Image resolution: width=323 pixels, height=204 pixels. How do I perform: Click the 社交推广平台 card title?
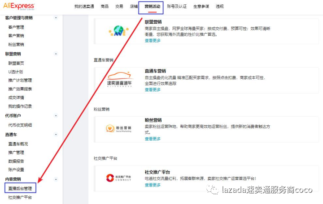[157, 172]
